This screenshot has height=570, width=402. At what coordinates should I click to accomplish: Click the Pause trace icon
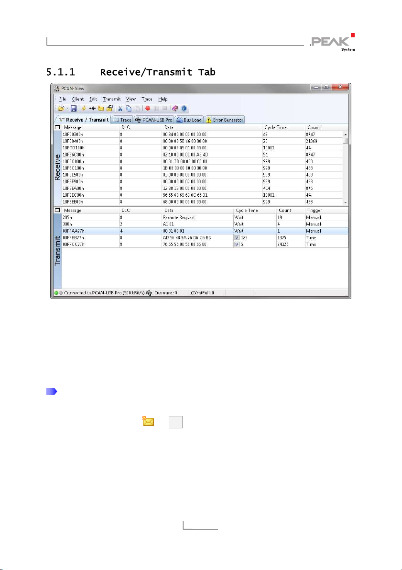pyautogui.click(x=156, y=108)
